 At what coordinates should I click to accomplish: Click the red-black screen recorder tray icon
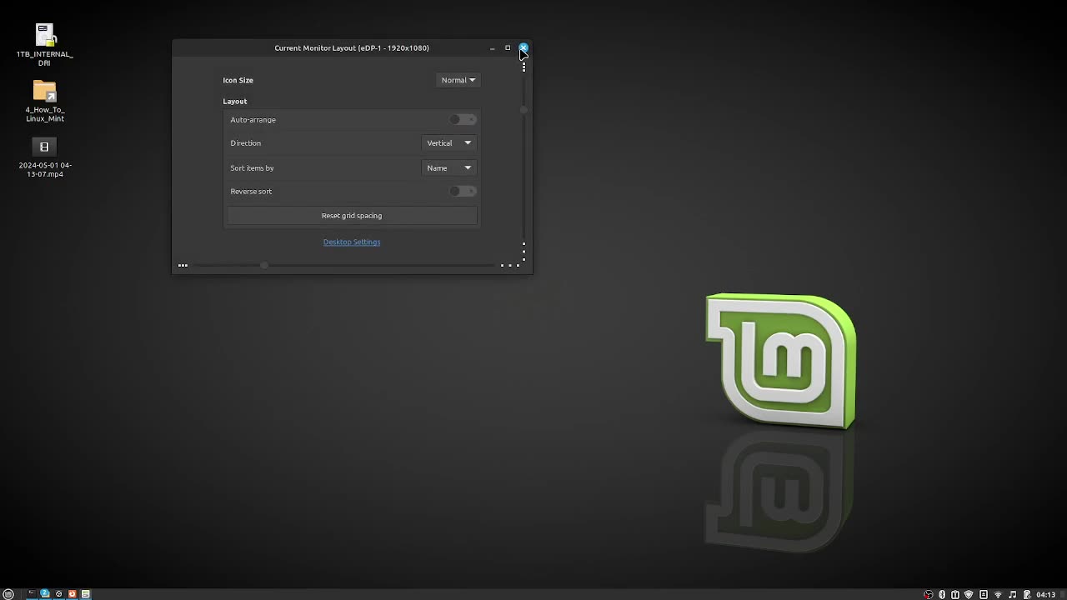[929, 594]
